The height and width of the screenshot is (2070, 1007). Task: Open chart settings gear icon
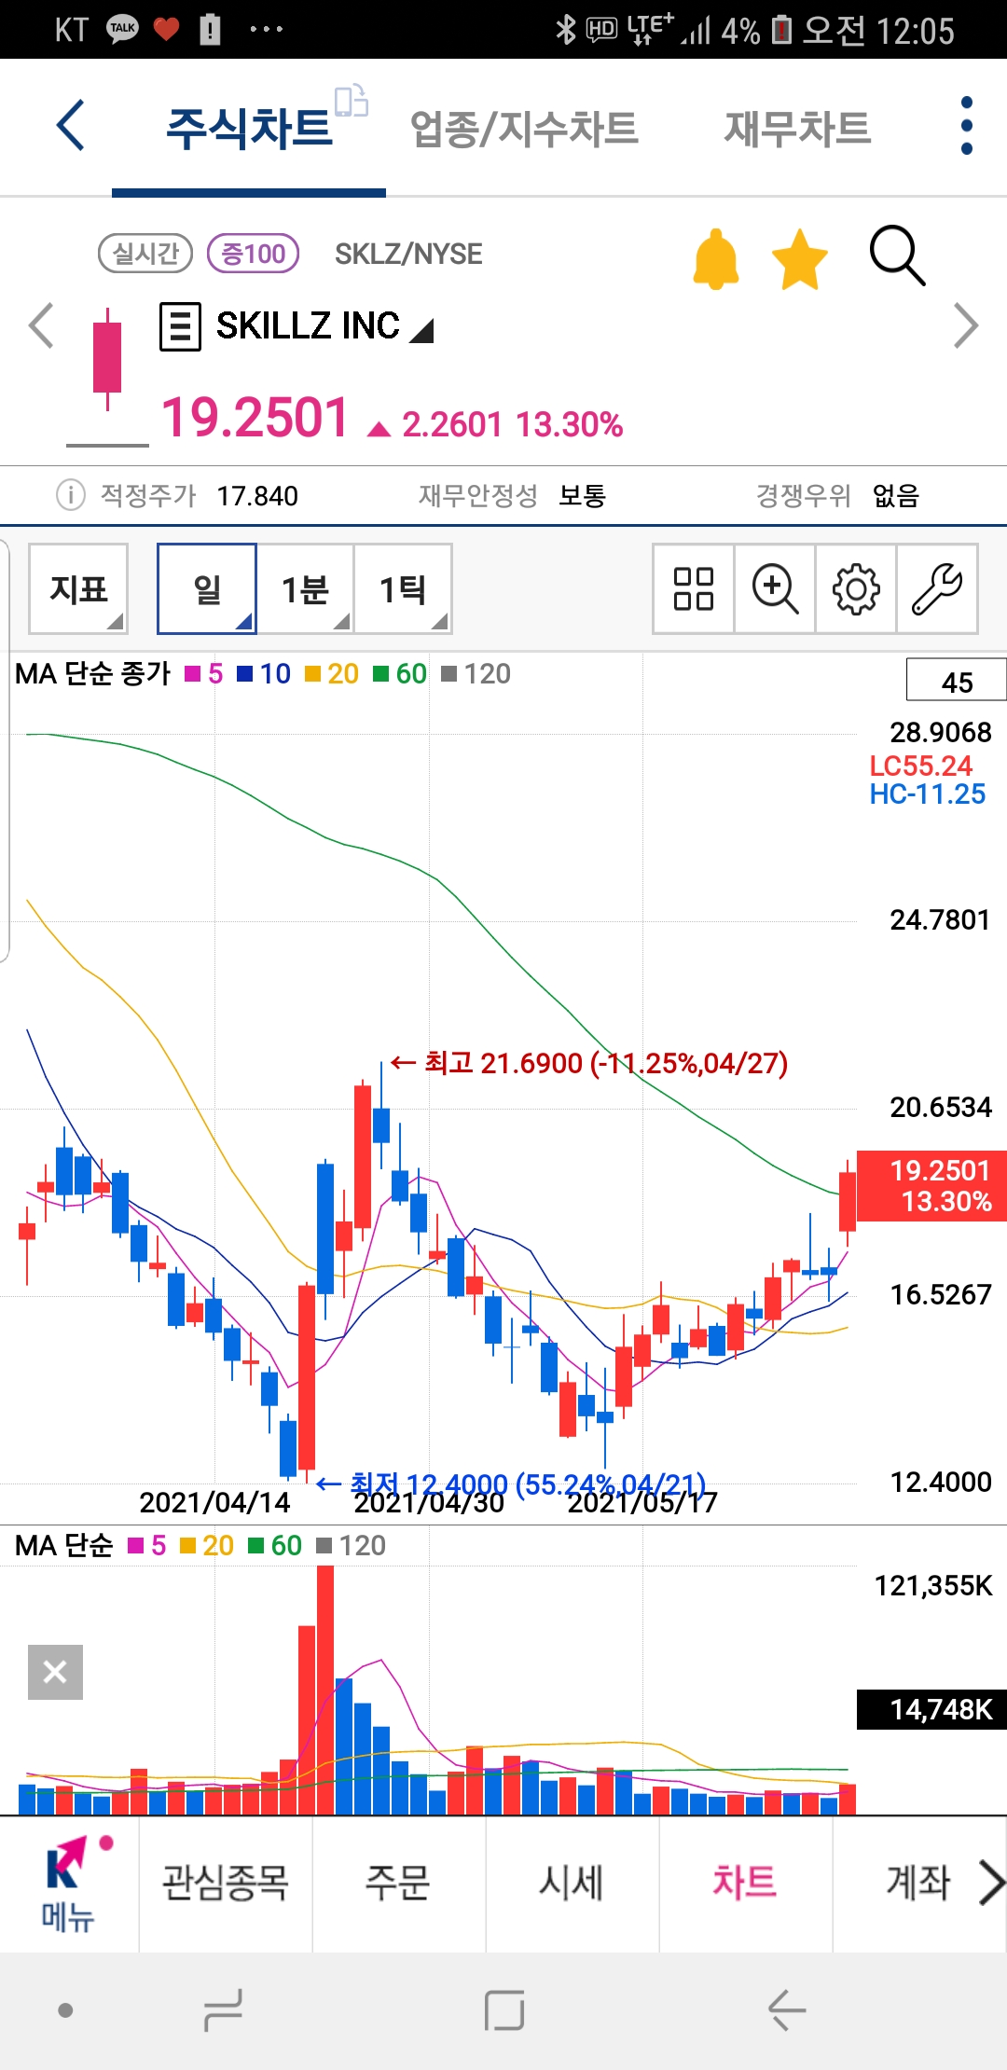(x=856, y=589)
